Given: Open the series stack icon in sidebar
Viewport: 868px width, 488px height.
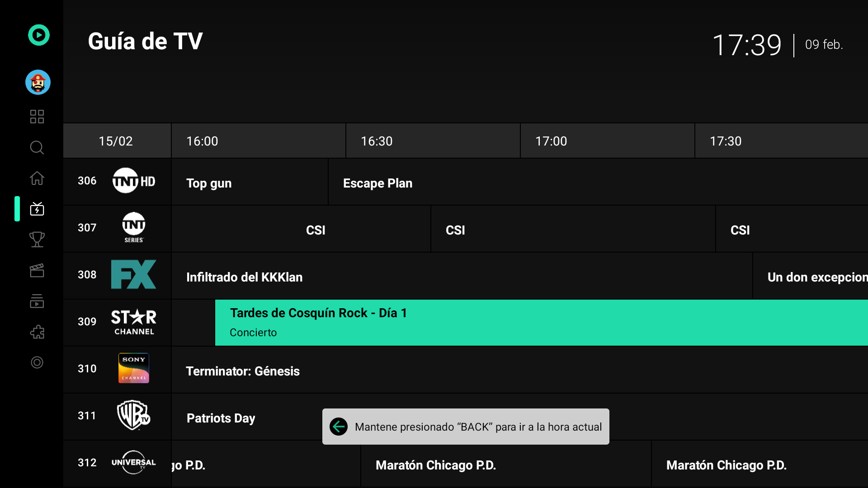Looking at the screenshot, I should click(37, 301).
